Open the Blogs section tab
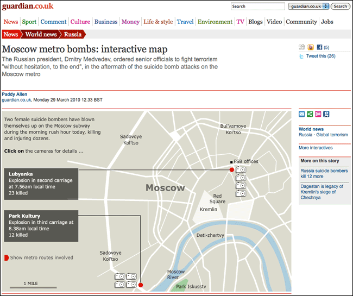 point(256,22)
